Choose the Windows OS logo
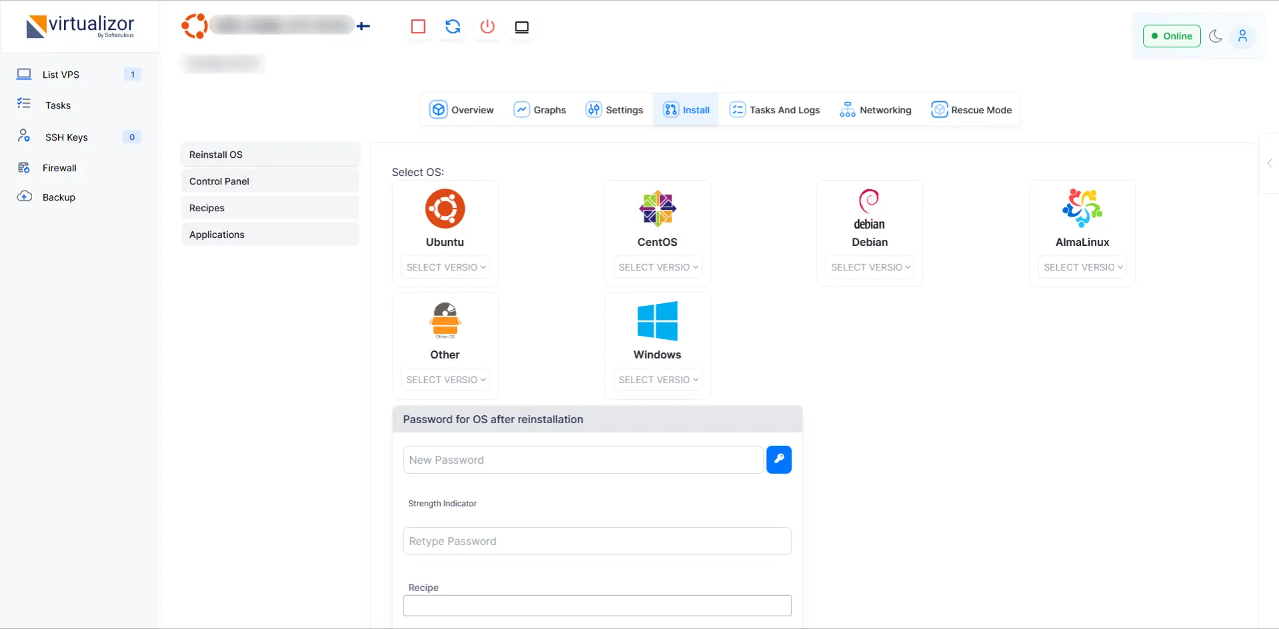The height and width of the screenshot is (629, 1279). pos(657,321)
